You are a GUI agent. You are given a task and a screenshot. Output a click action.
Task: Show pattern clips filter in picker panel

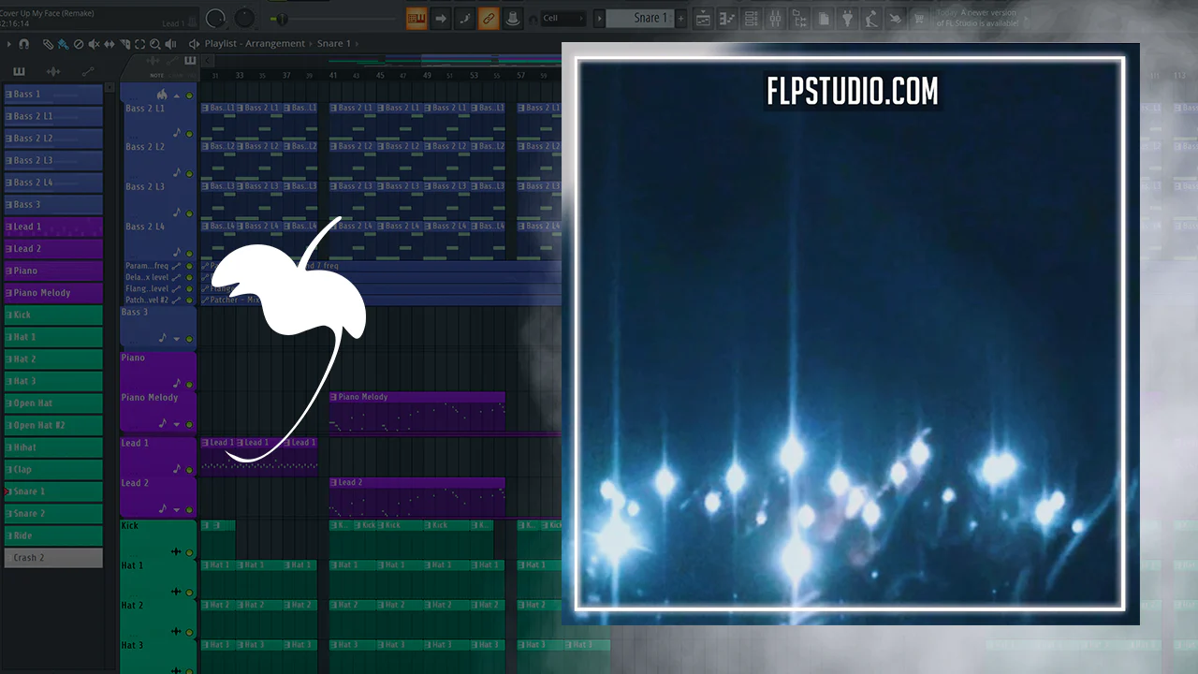pos(19,71)
